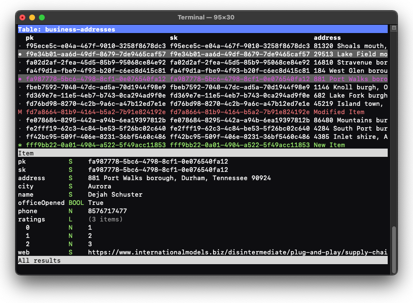Click the phone number 8576717477
Screen dimensions: 413x303
click(x=108, y=211)
